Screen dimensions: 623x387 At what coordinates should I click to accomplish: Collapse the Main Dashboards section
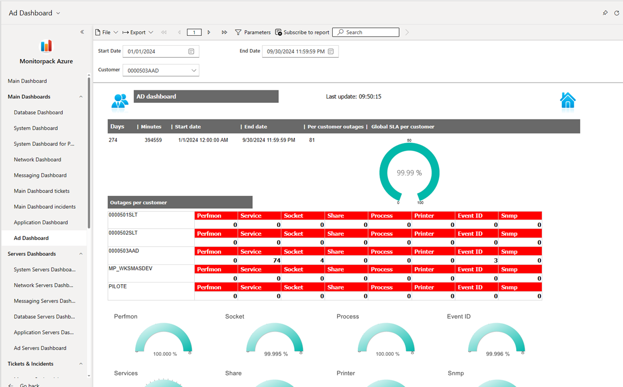pos(80,97)
